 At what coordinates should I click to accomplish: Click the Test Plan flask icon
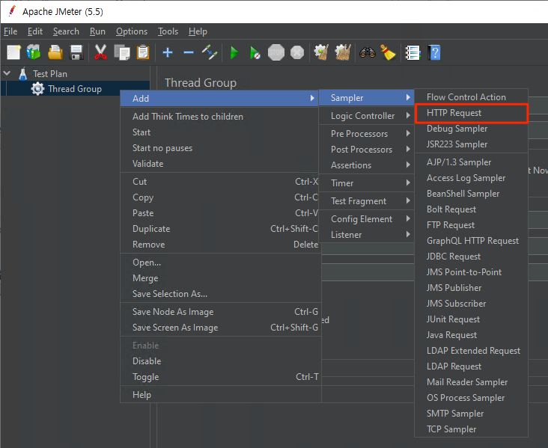23,74
